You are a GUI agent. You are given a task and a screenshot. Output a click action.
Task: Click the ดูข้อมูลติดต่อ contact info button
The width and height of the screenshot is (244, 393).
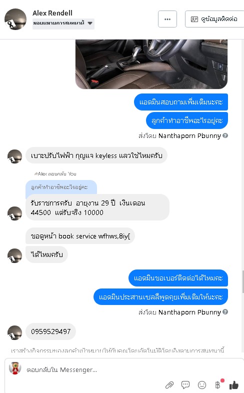point(214,19)
